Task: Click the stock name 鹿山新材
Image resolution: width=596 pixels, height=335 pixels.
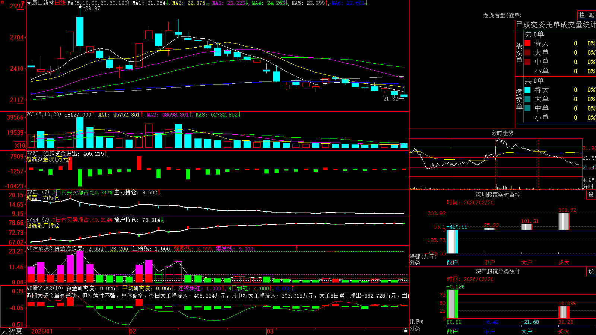Action: click(x=43, y=3)
